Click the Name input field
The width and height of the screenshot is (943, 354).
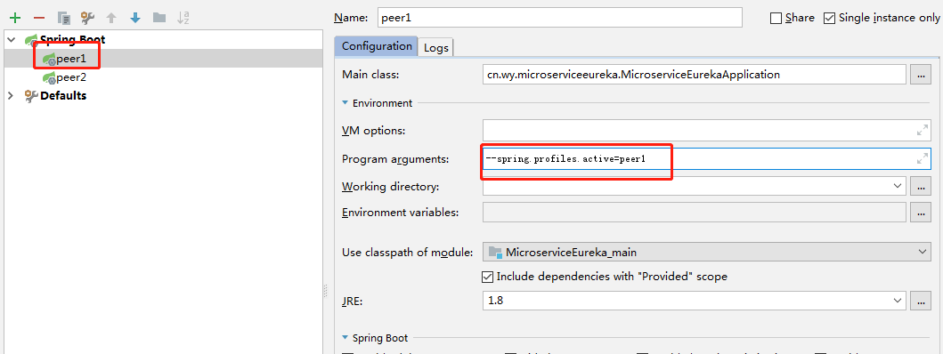(x=559, y=18)
